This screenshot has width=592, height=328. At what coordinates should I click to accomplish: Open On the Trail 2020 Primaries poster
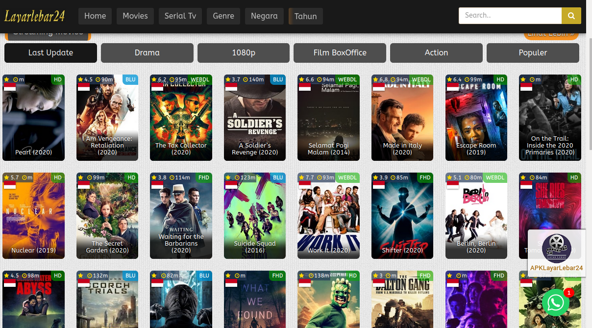click(x=550, y=118)
